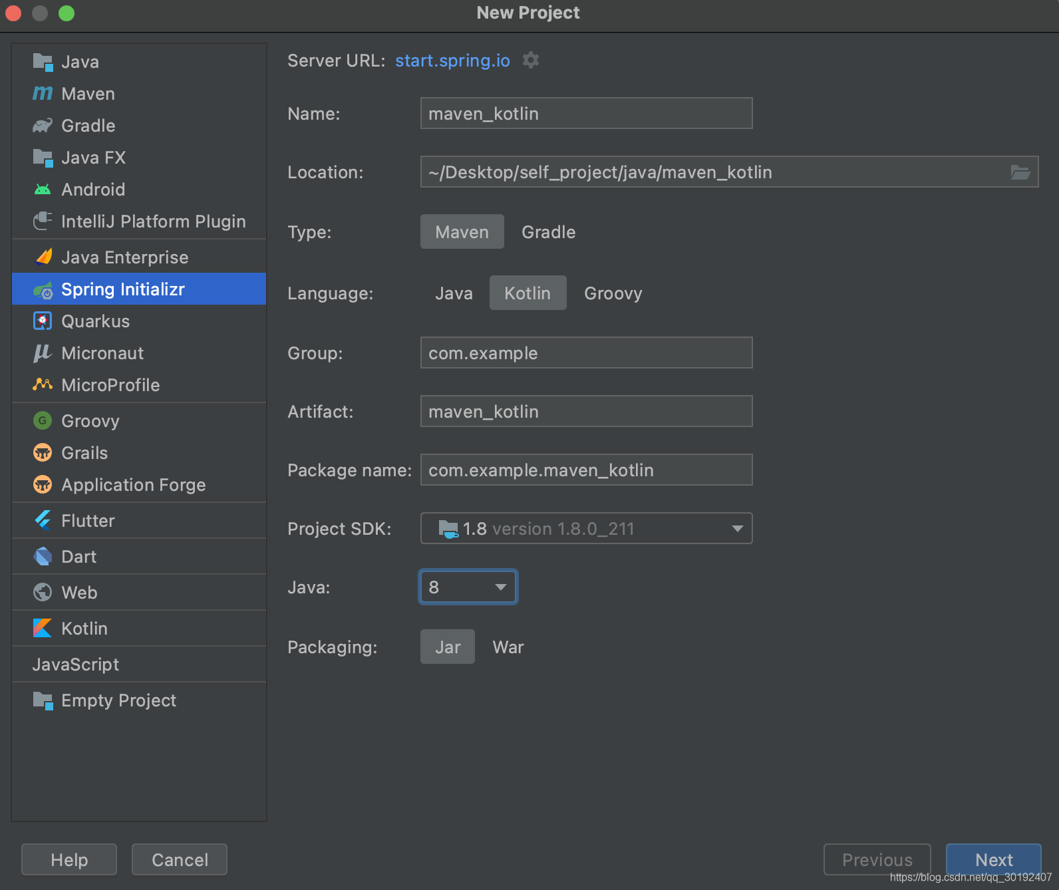Click the Web globe icon
Image resolution: width=1059 pixels, height=890 pixels.
click(x=43, y=592)
